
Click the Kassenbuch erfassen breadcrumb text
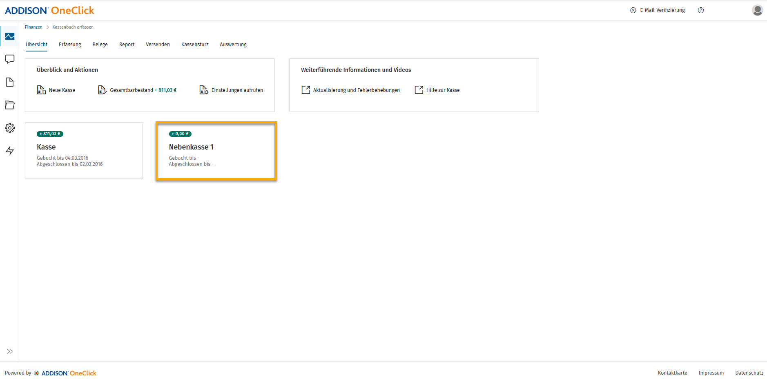[73, 27]
